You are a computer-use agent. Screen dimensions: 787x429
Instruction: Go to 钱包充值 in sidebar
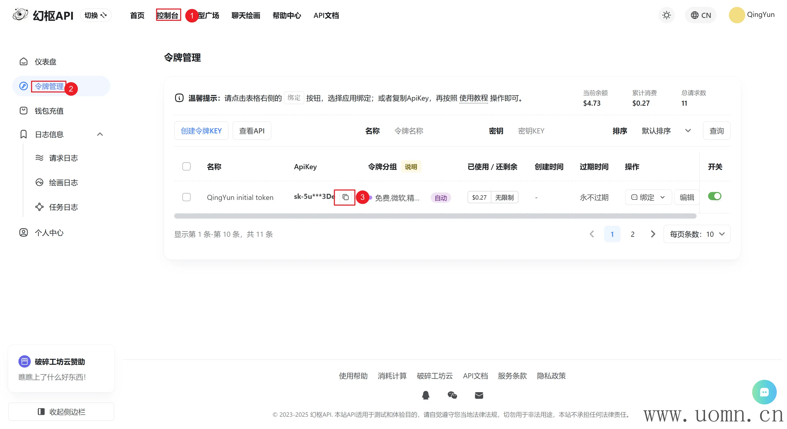click(x=49, y=111)
